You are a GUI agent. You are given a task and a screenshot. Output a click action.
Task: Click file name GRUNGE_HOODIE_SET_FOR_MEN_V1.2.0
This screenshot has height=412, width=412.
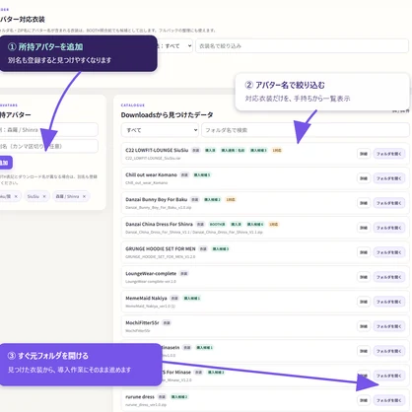(x=160, y=256)
